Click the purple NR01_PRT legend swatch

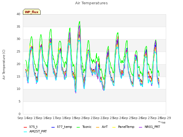click(x=141, y=127)
